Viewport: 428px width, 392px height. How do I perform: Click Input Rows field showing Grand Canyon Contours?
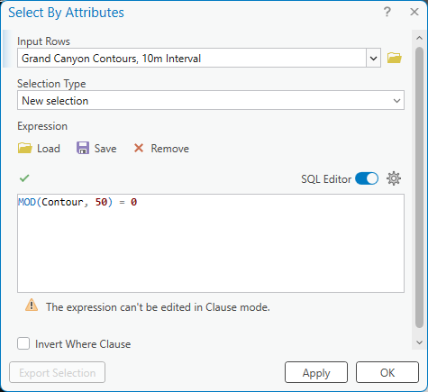point(192,58)
